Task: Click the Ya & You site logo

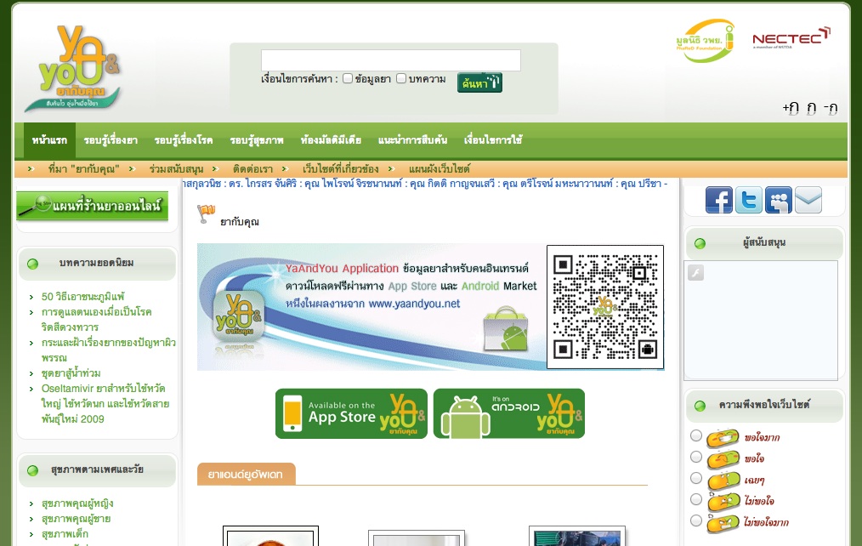Action: point(73,68)
